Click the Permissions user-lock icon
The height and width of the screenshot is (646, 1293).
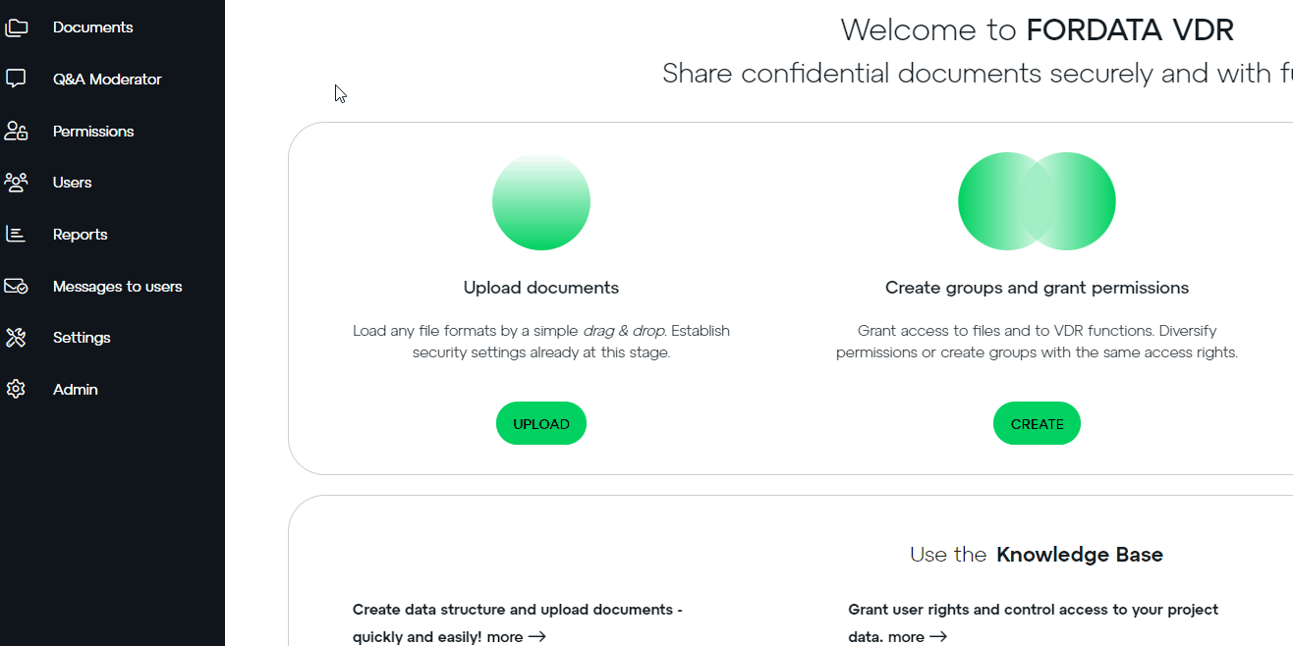16,131
